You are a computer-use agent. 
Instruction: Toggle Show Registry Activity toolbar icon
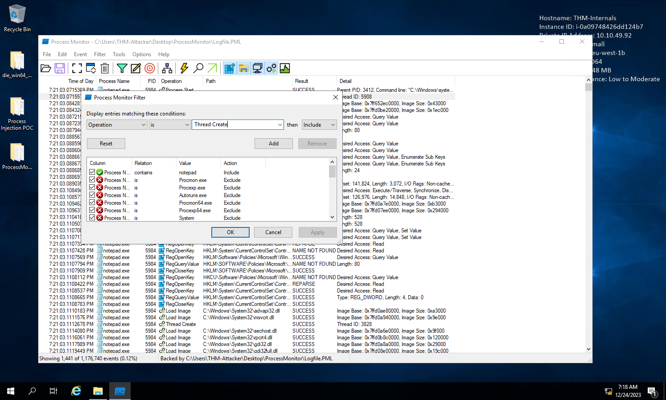pyautogui.click(x=230, y=68)
